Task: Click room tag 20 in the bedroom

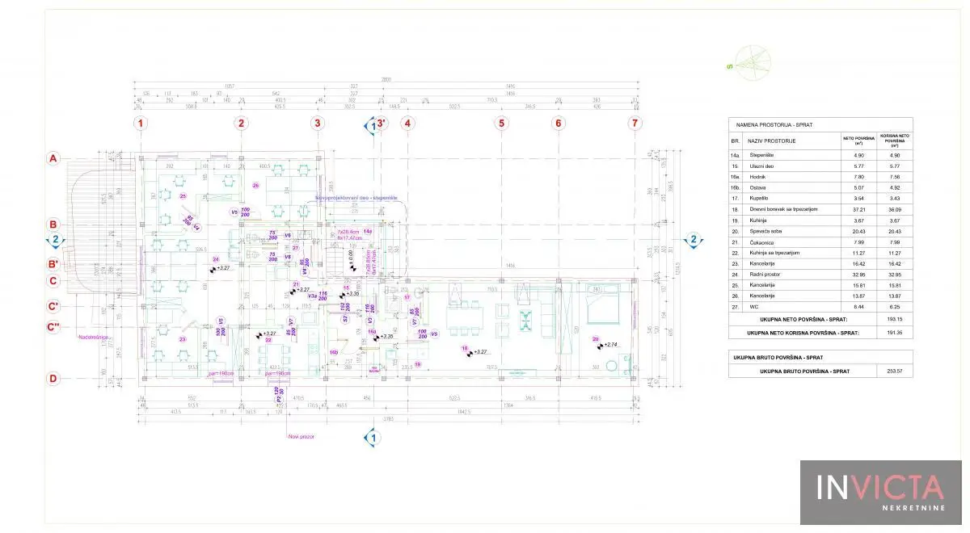Action: [596, 340]
